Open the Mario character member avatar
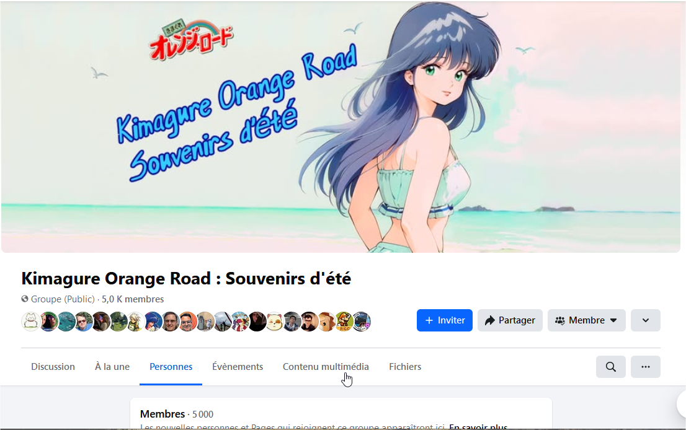 click(x=344, y=322)
